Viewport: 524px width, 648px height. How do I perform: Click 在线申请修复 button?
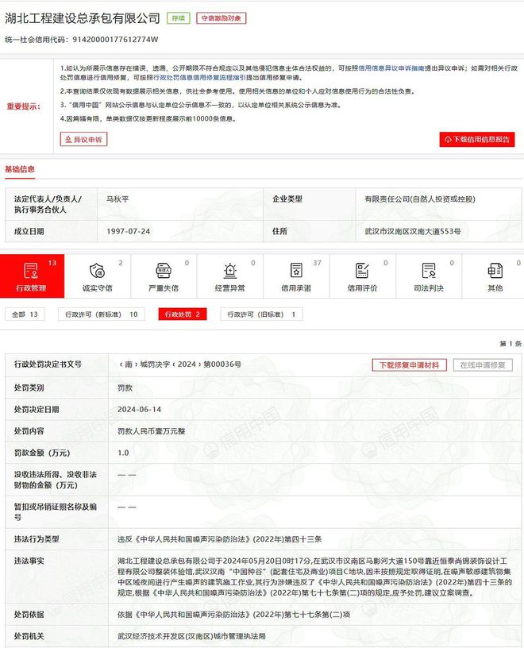(x=483, y=365)
